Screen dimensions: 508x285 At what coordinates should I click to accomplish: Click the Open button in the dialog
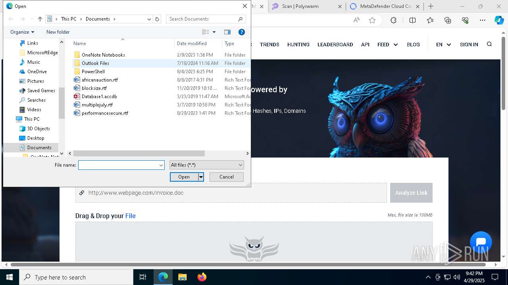click(x=184, y=177)
